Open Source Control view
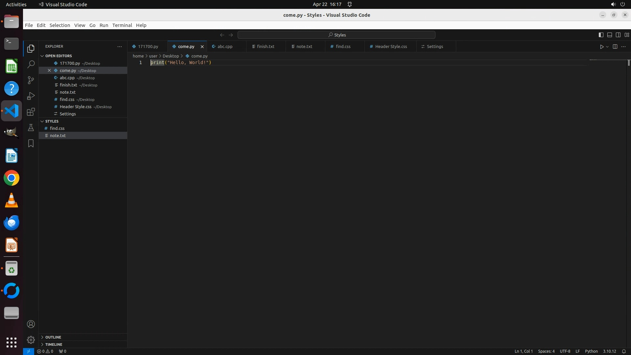Viewport: 631px width, 355px height. [31, 80]
